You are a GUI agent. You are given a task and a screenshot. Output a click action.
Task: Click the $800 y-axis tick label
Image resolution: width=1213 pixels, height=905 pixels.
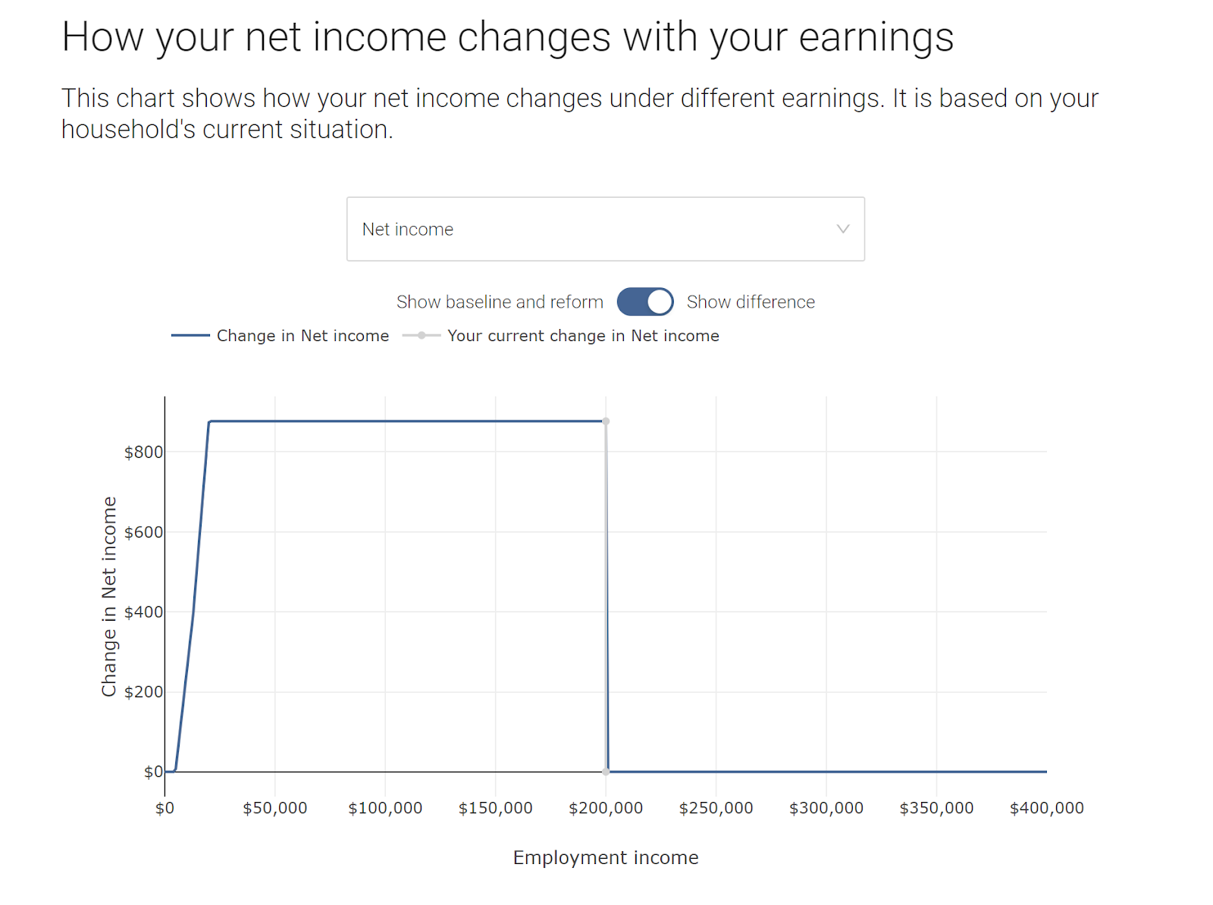[x=143, y=452]
